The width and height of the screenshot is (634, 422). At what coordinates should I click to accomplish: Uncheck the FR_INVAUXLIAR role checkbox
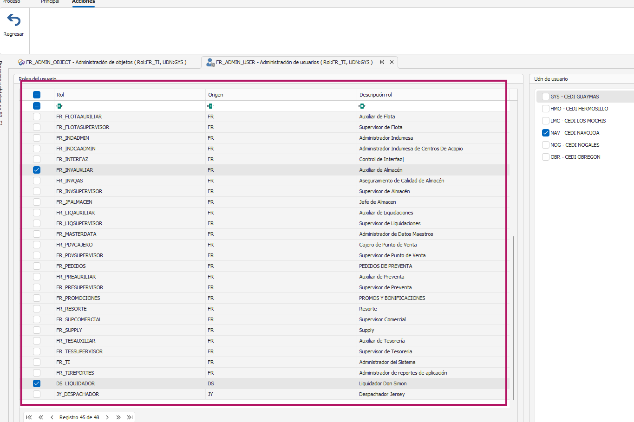click(37, 170)
